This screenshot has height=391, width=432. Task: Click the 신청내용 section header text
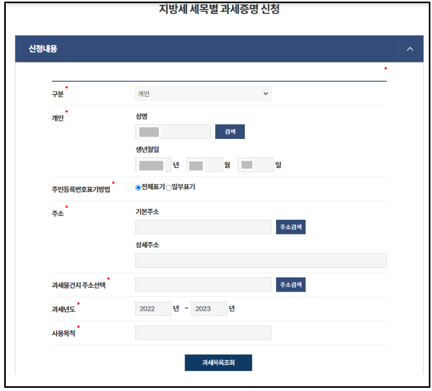click(x=43, y=49)
